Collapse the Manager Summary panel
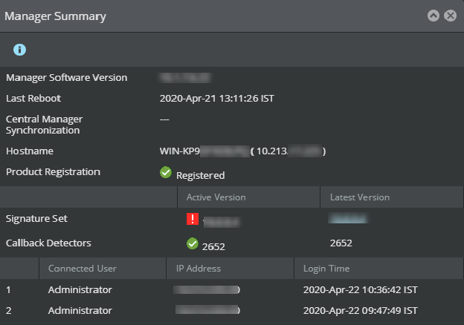Viewport: 464px width, 325px height. pyautogui.click(x=434, y=16)
